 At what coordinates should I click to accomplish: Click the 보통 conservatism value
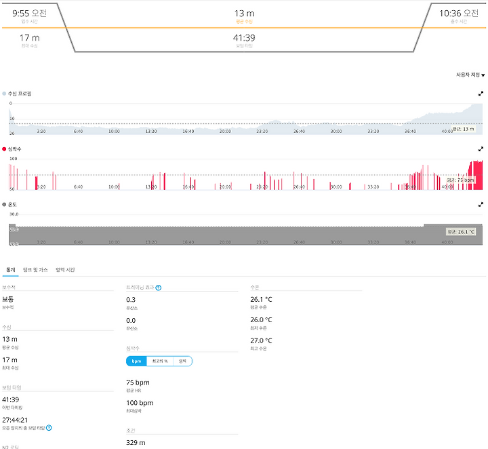point(7,300)
